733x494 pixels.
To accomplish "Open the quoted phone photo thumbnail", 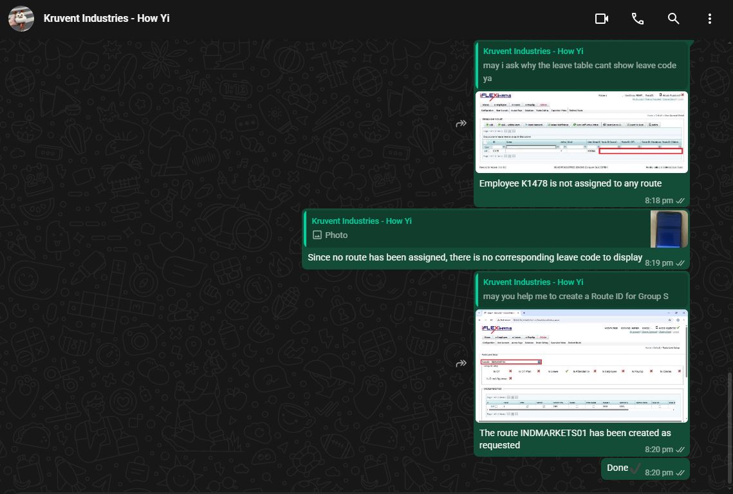I will tap(669, 229).
